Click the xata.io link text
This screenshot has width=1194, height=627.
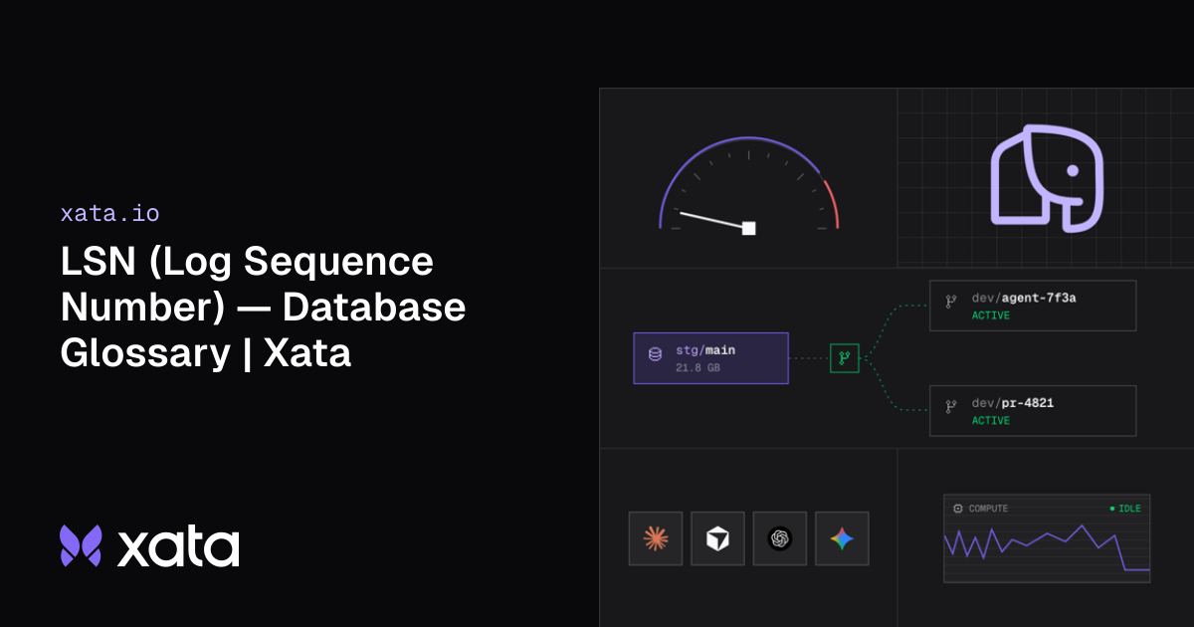coord(109,213)
